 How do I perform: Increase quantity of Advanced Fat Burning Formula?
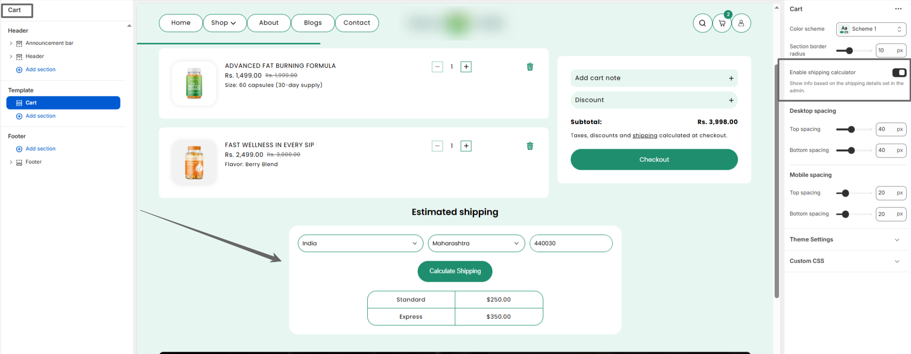coord(466,67)
